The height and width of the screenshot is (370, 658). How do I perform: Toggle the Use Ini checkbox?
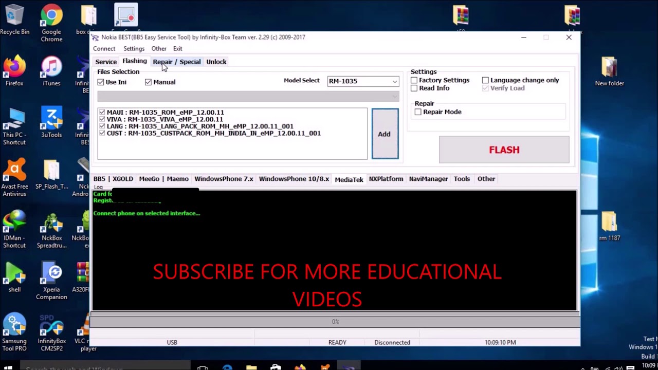[101, 82]
